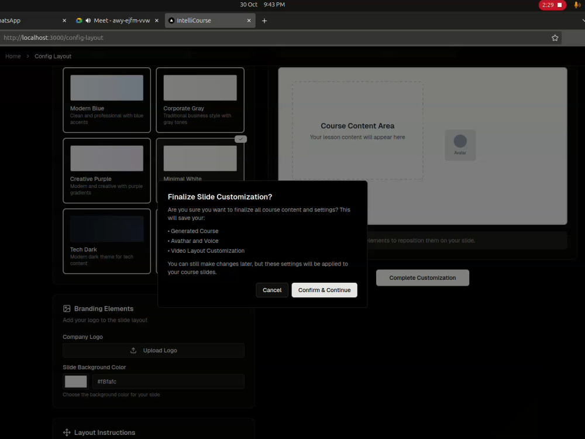Click the Meet tab favicon
The height and width of the screenshot is (439, 585).
point(79,20)
